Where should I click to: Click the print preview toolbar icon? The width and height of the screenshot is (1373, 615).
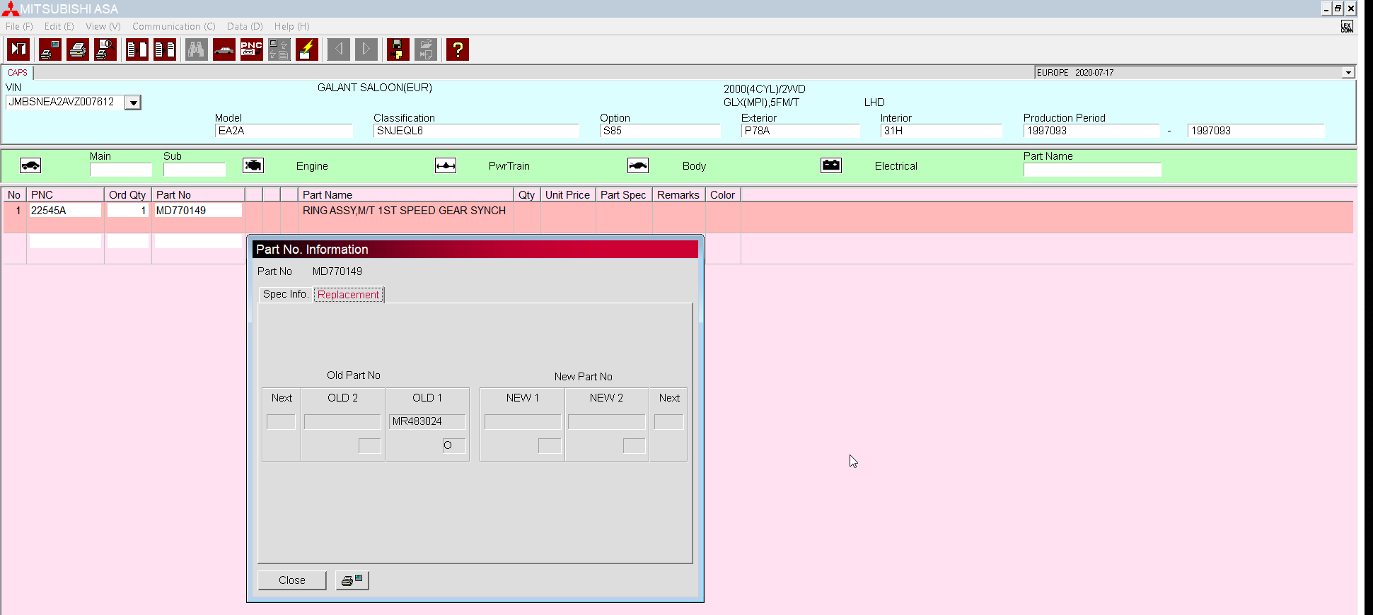tap(105, 49)
